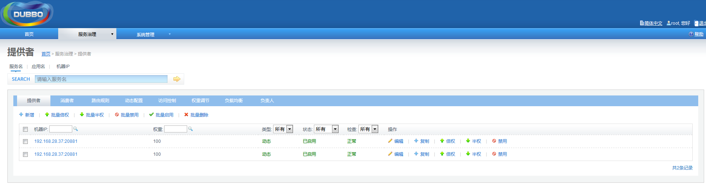The height and width of the screenshot is (185, 706).
Task: Click 半权 down arrow in second row
Action: 468,154
